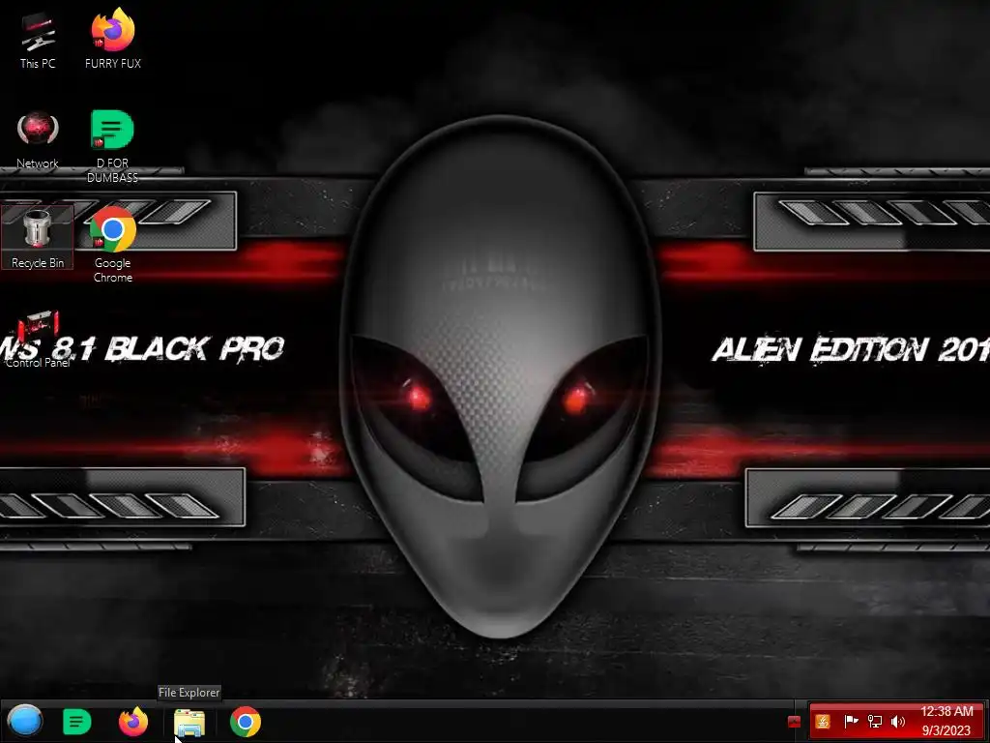Select the FURRY FUX Firefox desktop shortcut
The width and height of the screenshot is (990, 743).
(113, 38)
